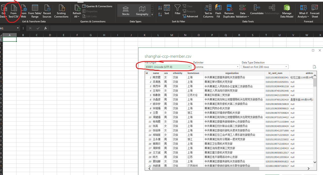Open Text to Columns wizard
Viewport: 323px width, 175px height.
208,11
